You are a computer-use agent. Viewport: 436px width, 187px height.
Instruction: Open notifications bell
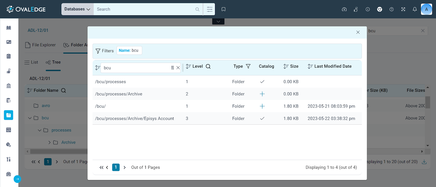415,9
